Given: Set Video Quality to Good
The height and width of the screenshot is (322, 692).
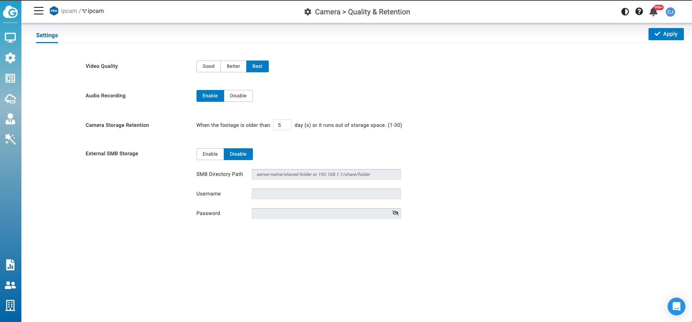Looking at the screenshot, I should pos(208,66).
